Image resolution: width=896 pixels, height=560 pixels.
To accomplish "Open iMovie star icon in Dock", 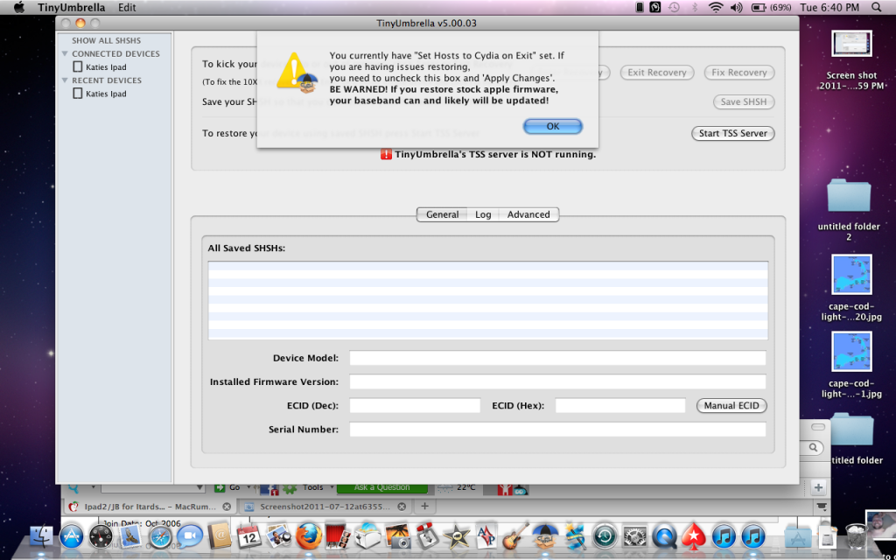I will pyautogui.click(x=456, y=537).
